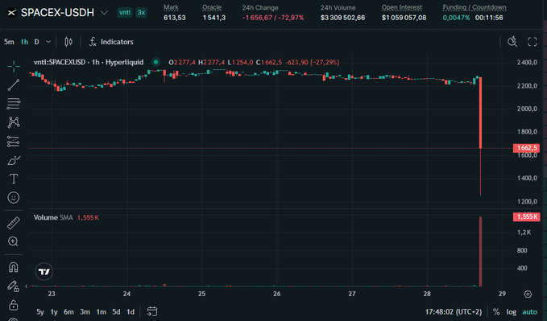Open chart settings gear icon
The width and height of the screenshot is (547, 321).
[528, 294]
